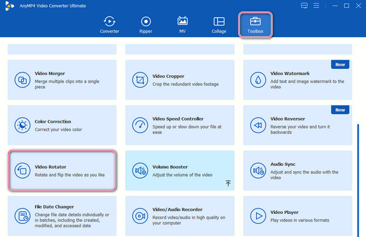This screenshot has height=237, width=366.
Task: Open Video Rotator tool title
Action: coord(51,167)
